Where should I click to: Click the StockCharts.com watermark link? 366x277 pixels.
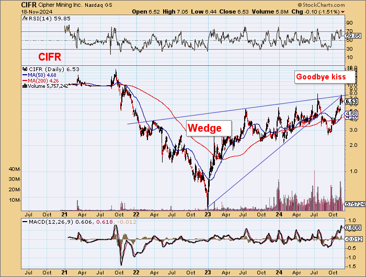(321, 5)
